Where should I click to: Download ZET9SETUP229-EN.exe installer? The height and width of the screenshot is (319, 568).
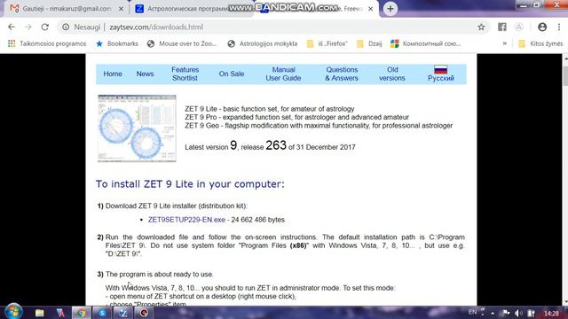point(186,220)
